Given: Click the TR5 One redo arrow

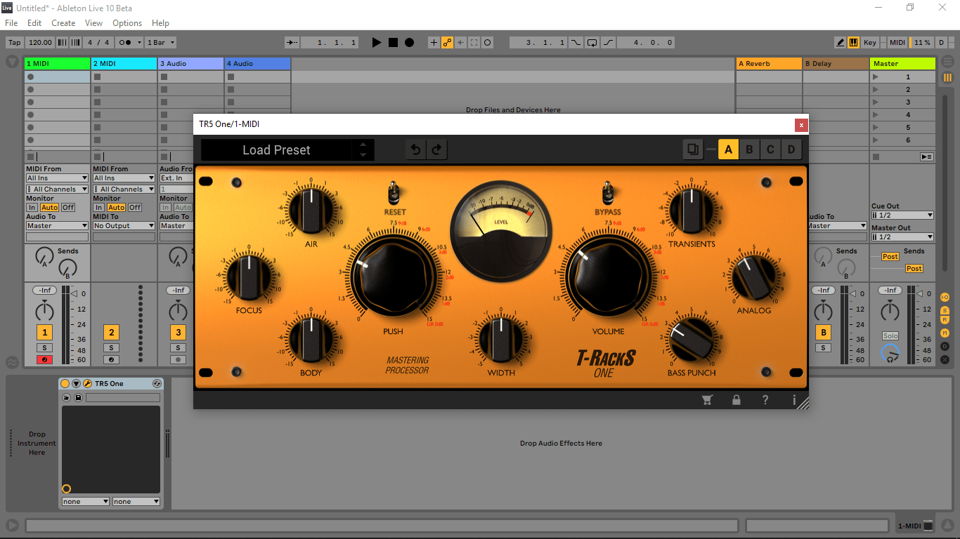Looking at the screenshot, I should (x=436, y=149).
